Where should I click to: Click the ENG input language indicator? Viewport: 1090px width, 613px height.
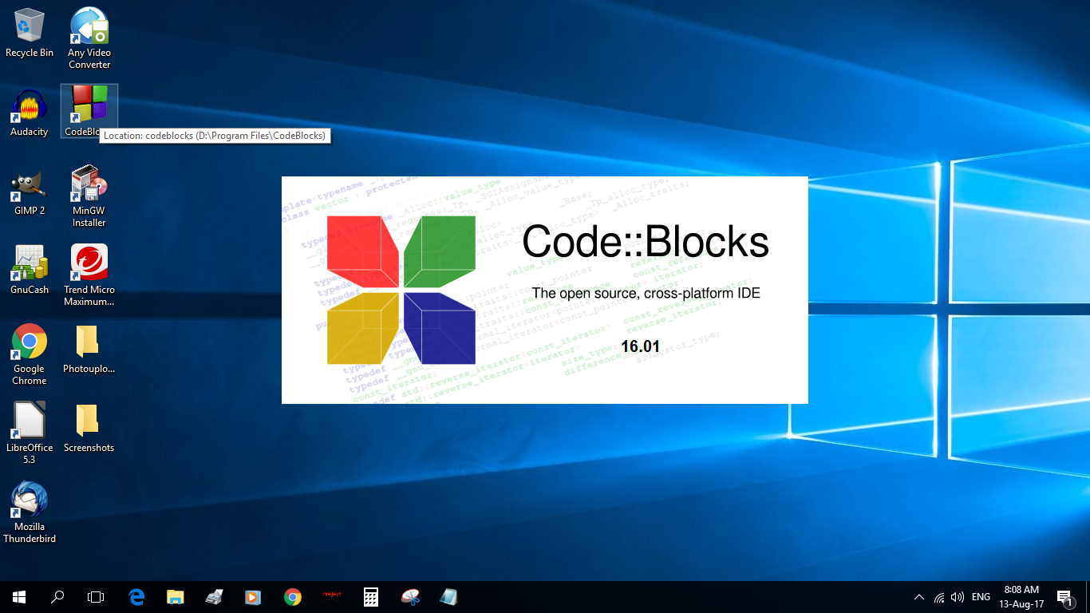(981, 597)
